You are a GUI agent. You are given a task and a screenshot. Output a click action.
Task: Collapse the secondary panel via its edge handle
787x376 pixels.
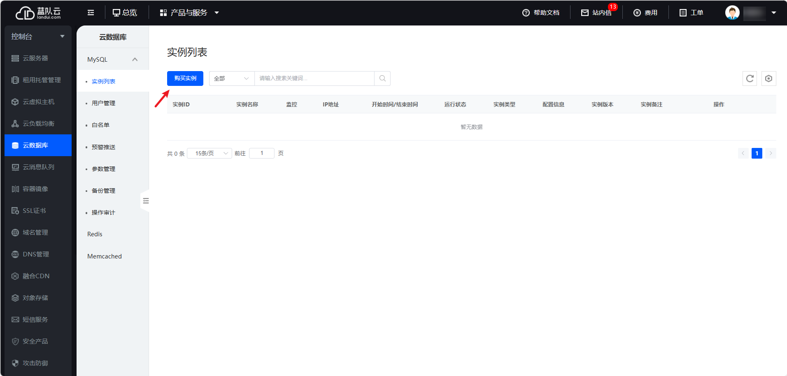click(x=146, y=201)
